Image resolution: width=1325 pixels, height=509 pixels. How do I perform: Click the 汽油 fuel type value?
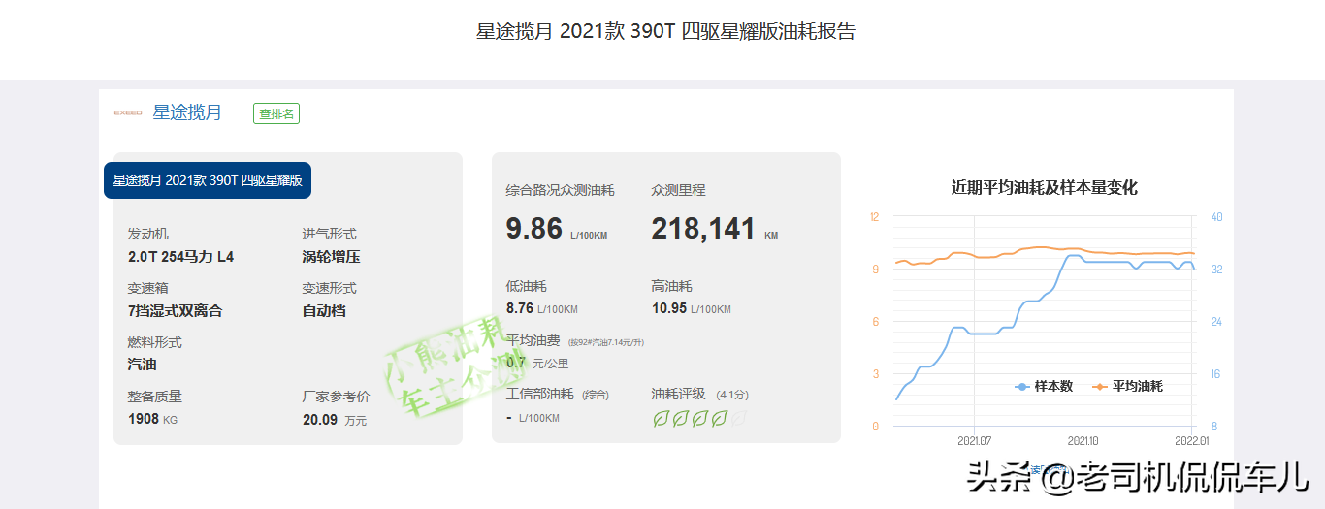coord(142,365)
